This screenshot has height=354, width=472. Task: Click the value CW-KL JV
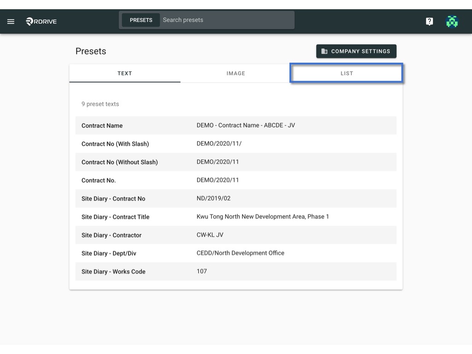point(210,235)
